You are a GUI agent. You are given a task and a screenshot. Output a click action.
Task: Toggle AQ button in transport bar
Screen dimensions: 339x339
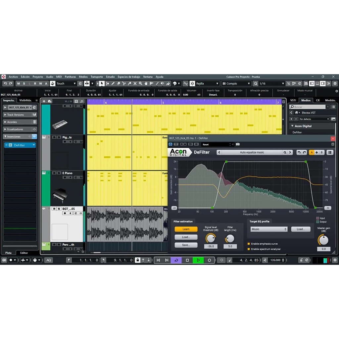point(49,260)
